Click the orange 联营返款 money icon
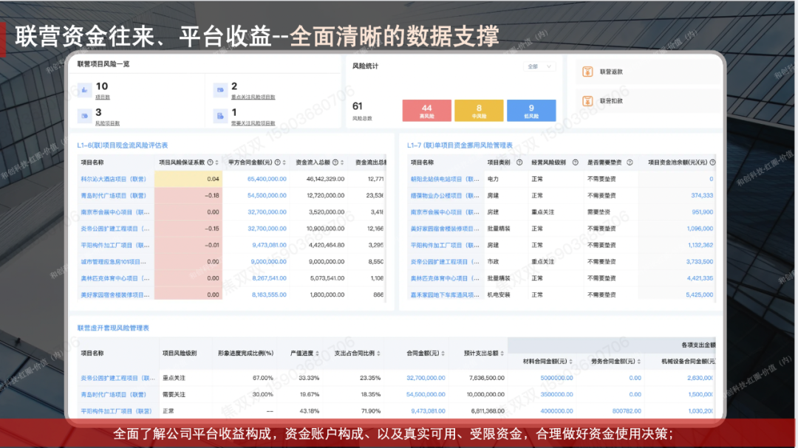This screenshot has height=448, width=798. (x=588, y=72)
